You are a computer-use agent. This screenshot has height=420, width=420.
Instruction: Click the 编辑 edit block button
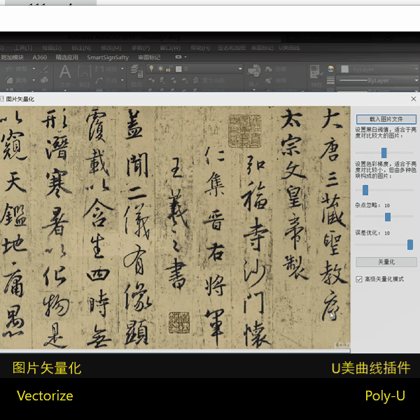(x=276, y=80)
